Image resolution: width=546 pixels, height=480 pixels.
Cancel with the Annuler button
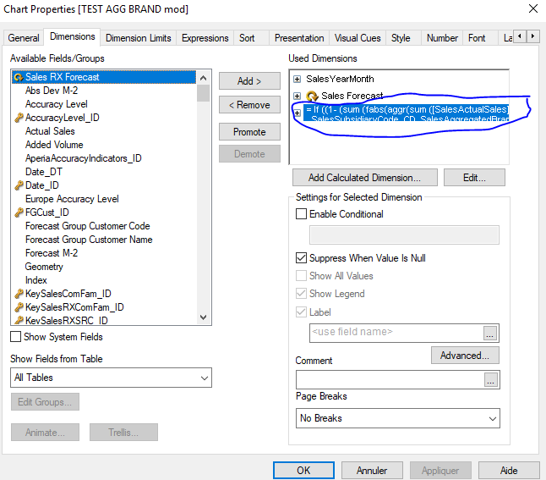click(372, 470)
